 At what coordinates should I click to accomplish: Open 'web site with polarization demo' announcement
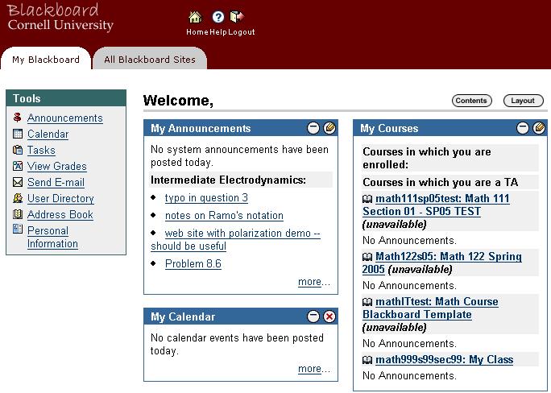(x=236, y=239)
